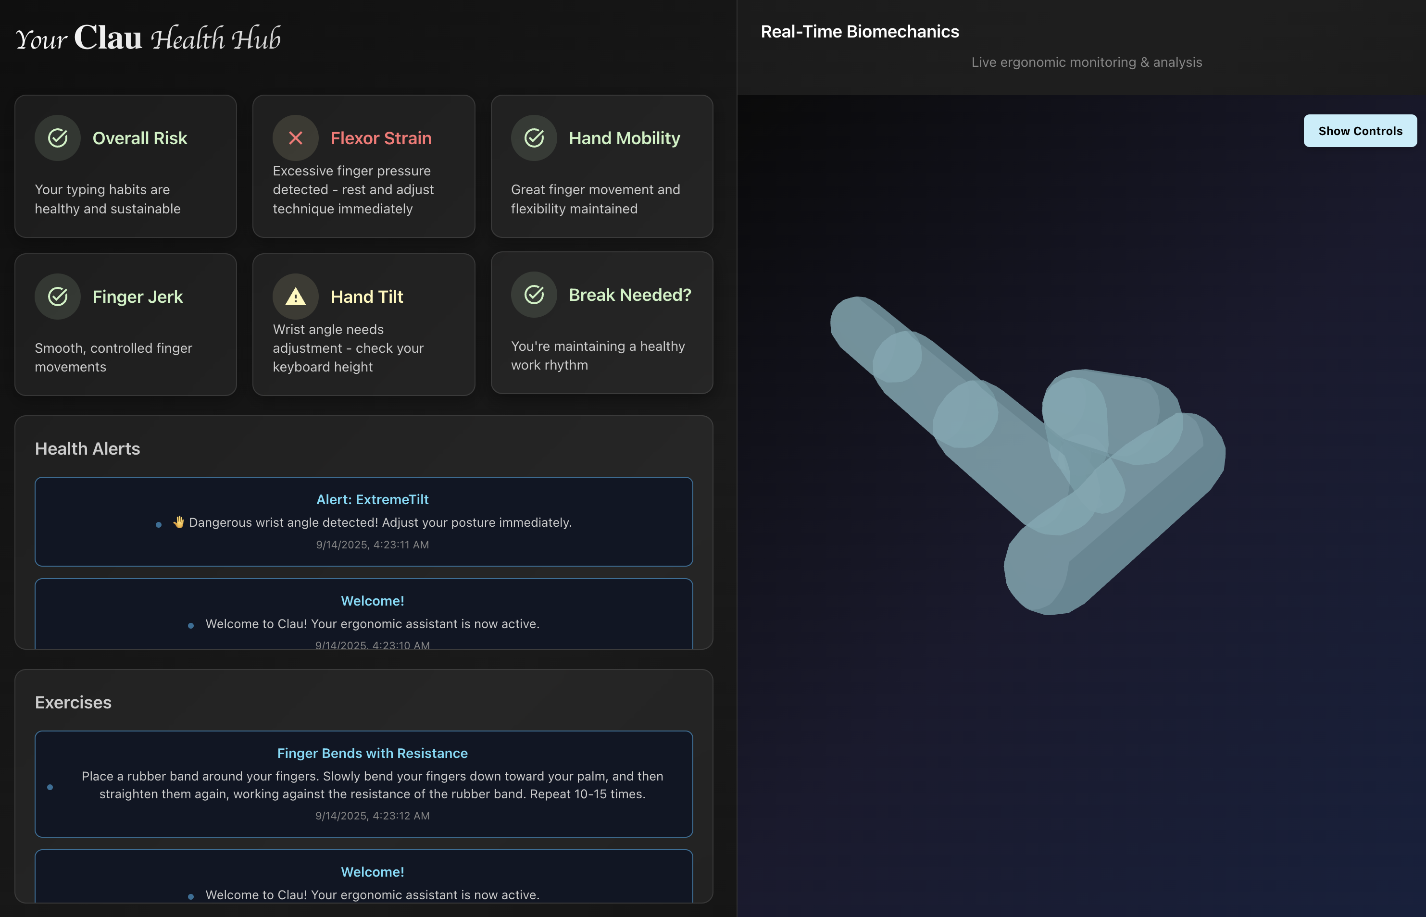Click the waving hand emoji in alert
This screenshot has height=917, width=1426.
pyautogui.click(x=179, y=522)
